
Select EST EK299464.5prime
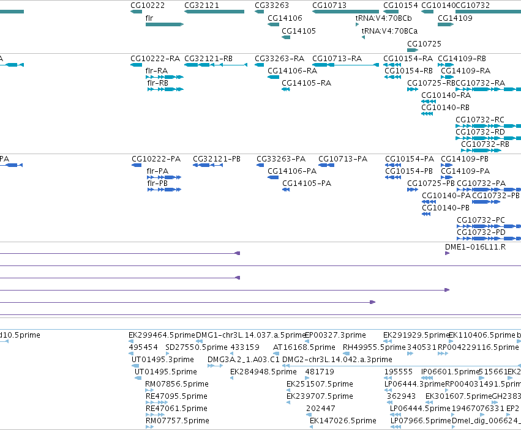[x=162, y=335]
